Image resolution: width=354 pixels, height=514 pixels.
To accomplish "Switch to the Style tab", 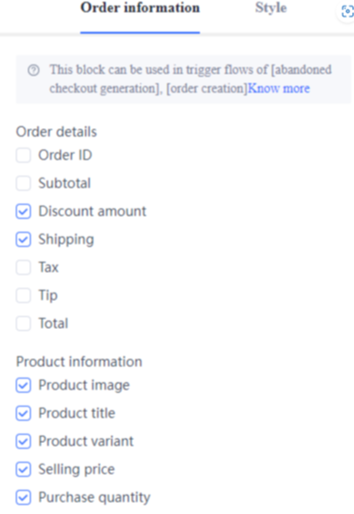I will coord(271,7).
